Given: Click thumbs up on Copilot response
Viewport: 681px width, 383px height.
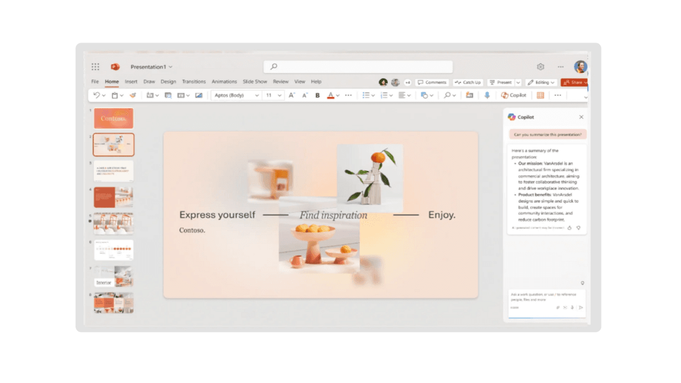Looking at the screenshot, I should pyautogui.click(x=569, y=228).
